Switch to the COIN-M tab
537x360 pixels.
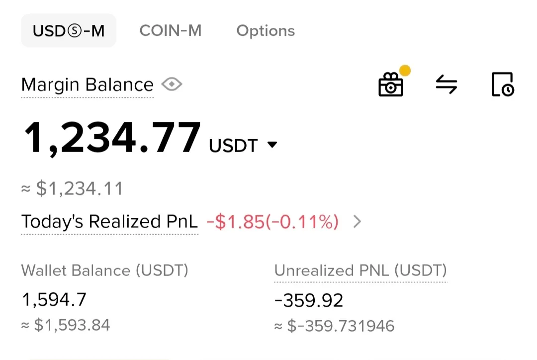[171, 31]
